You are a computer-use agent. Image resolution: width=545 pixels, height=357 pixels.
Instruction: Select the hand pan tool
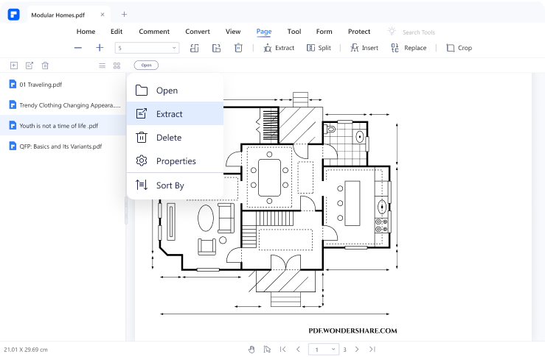click(251, 350)
